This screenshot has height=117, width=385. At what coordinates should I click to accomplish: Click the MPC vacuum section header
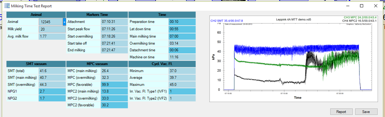(x=97, y=64)
